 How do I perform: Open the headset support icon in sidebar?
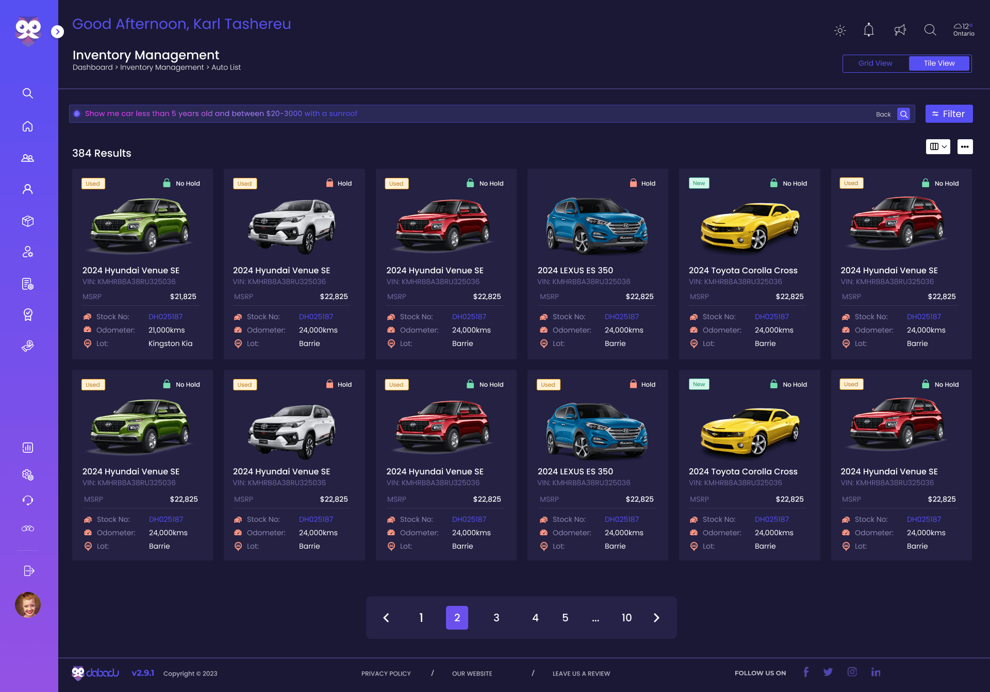pyautogui.click(x=28, y=500)
